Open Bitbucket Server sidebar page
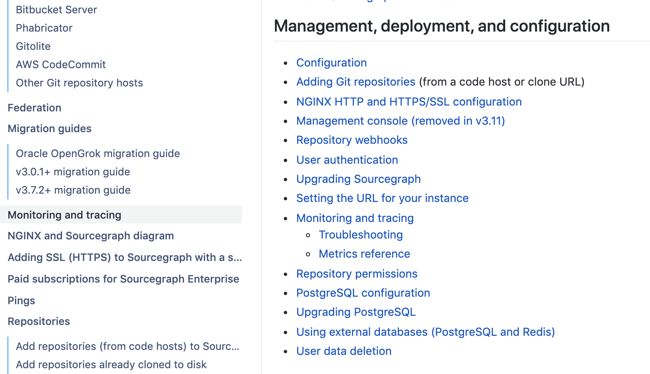Viewport: 650px width, 374px height. (56, 10)
